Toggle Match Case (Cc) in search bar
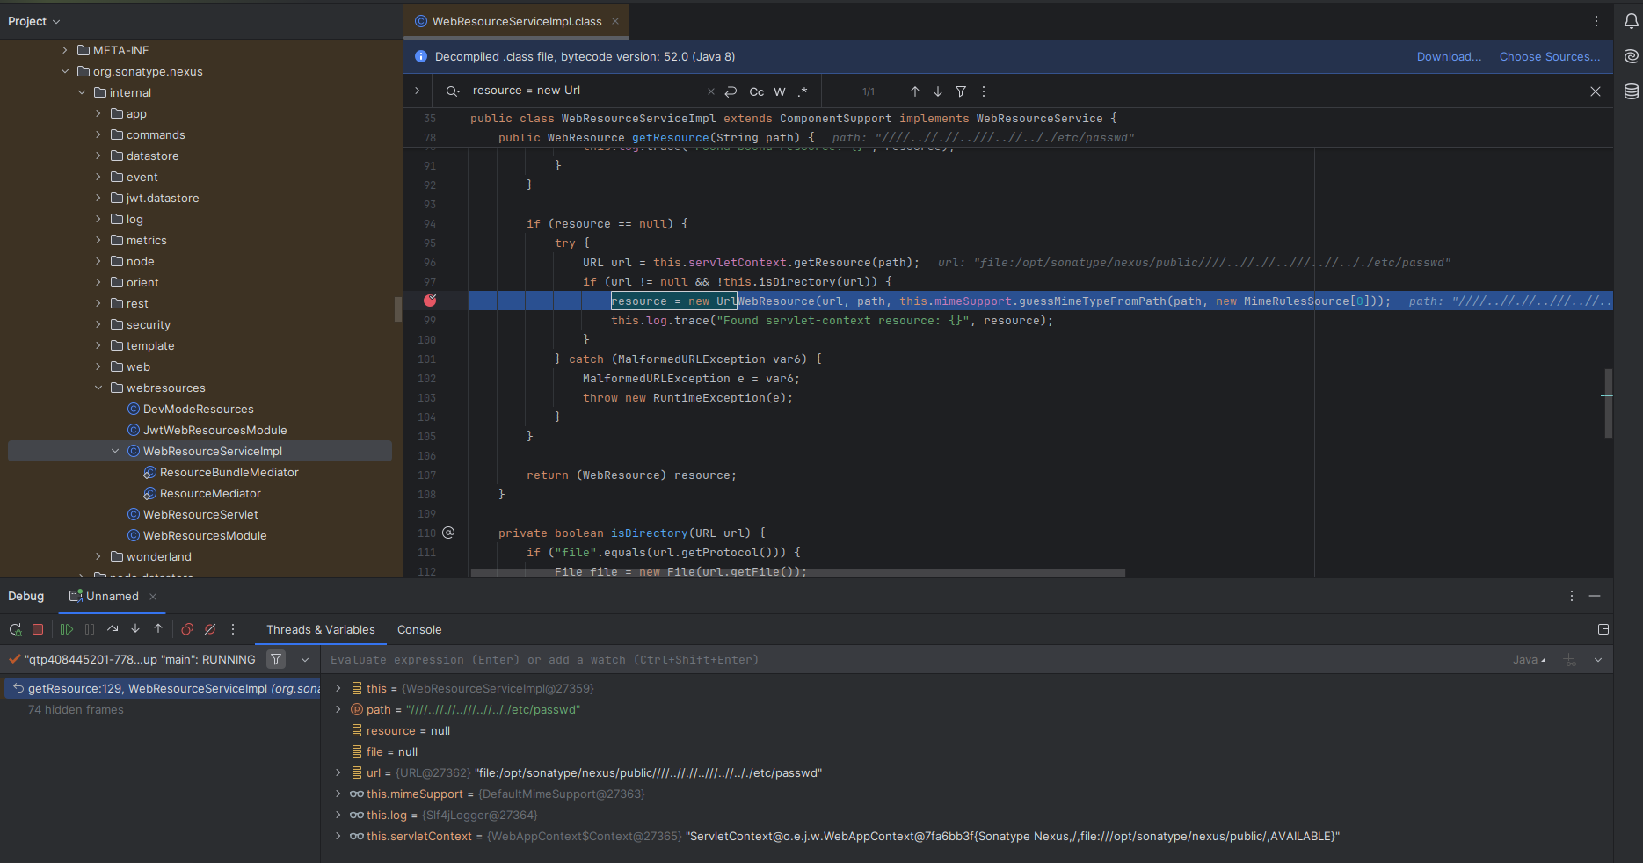1643x863 pixels. coord(756,91)
